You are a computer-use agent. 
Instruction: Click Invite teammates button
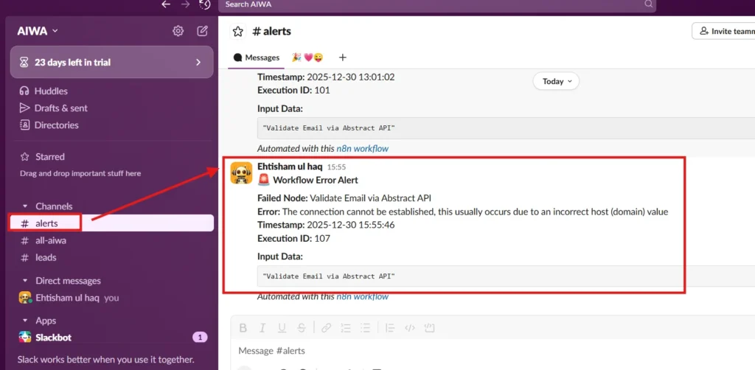click(x=723, y=31)
